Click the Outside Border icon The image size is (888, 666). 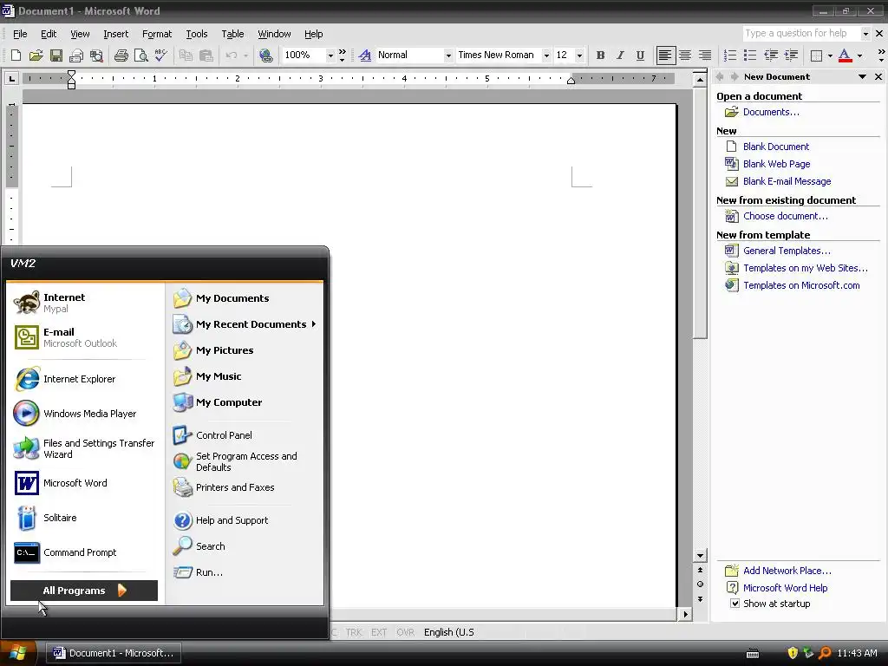click(x=816, y=55)
